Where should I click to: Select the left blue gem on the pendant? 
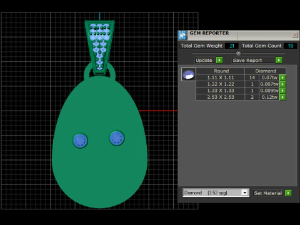[80, 141]
